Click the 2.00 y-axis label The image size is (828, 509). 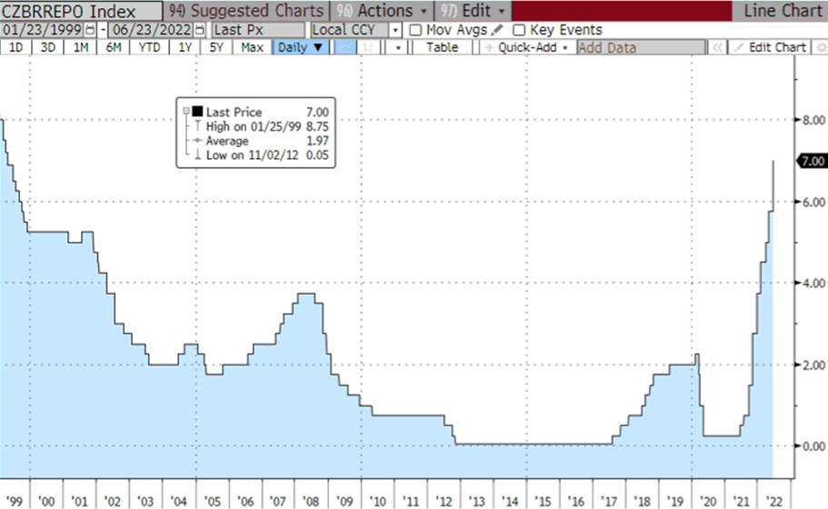click(x=813, y=365)
